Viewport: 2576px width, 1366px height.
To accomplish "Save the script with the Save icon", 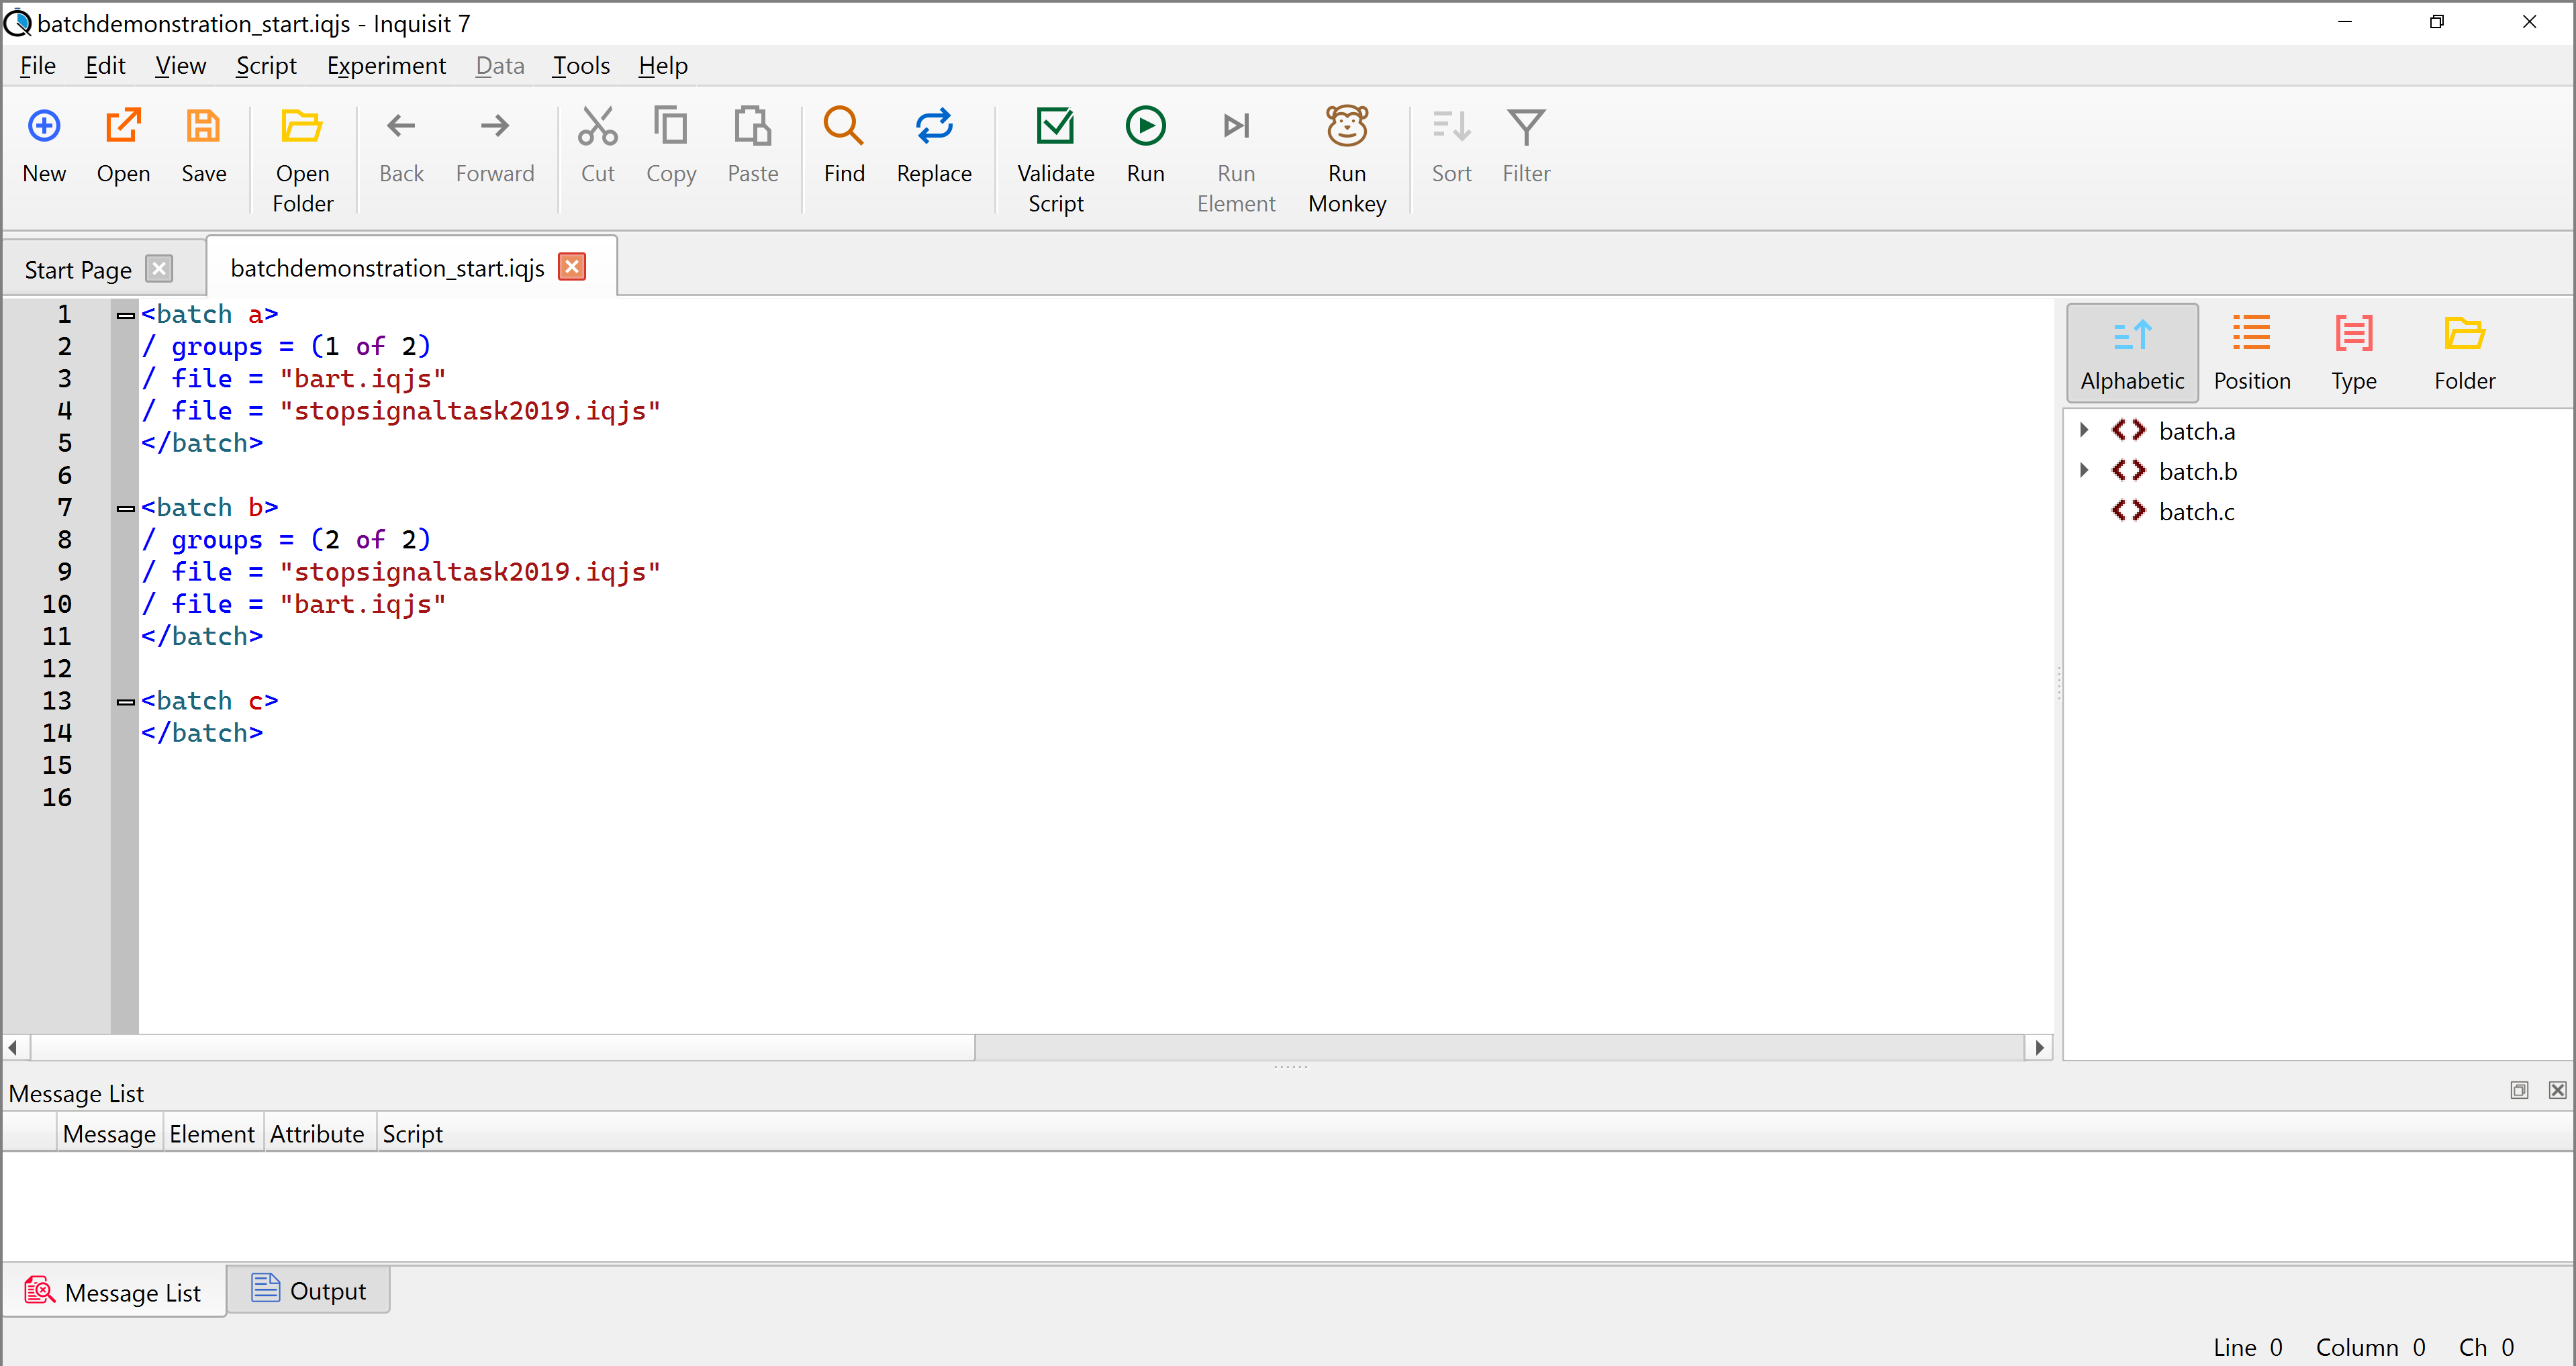I will coord(203,127).
